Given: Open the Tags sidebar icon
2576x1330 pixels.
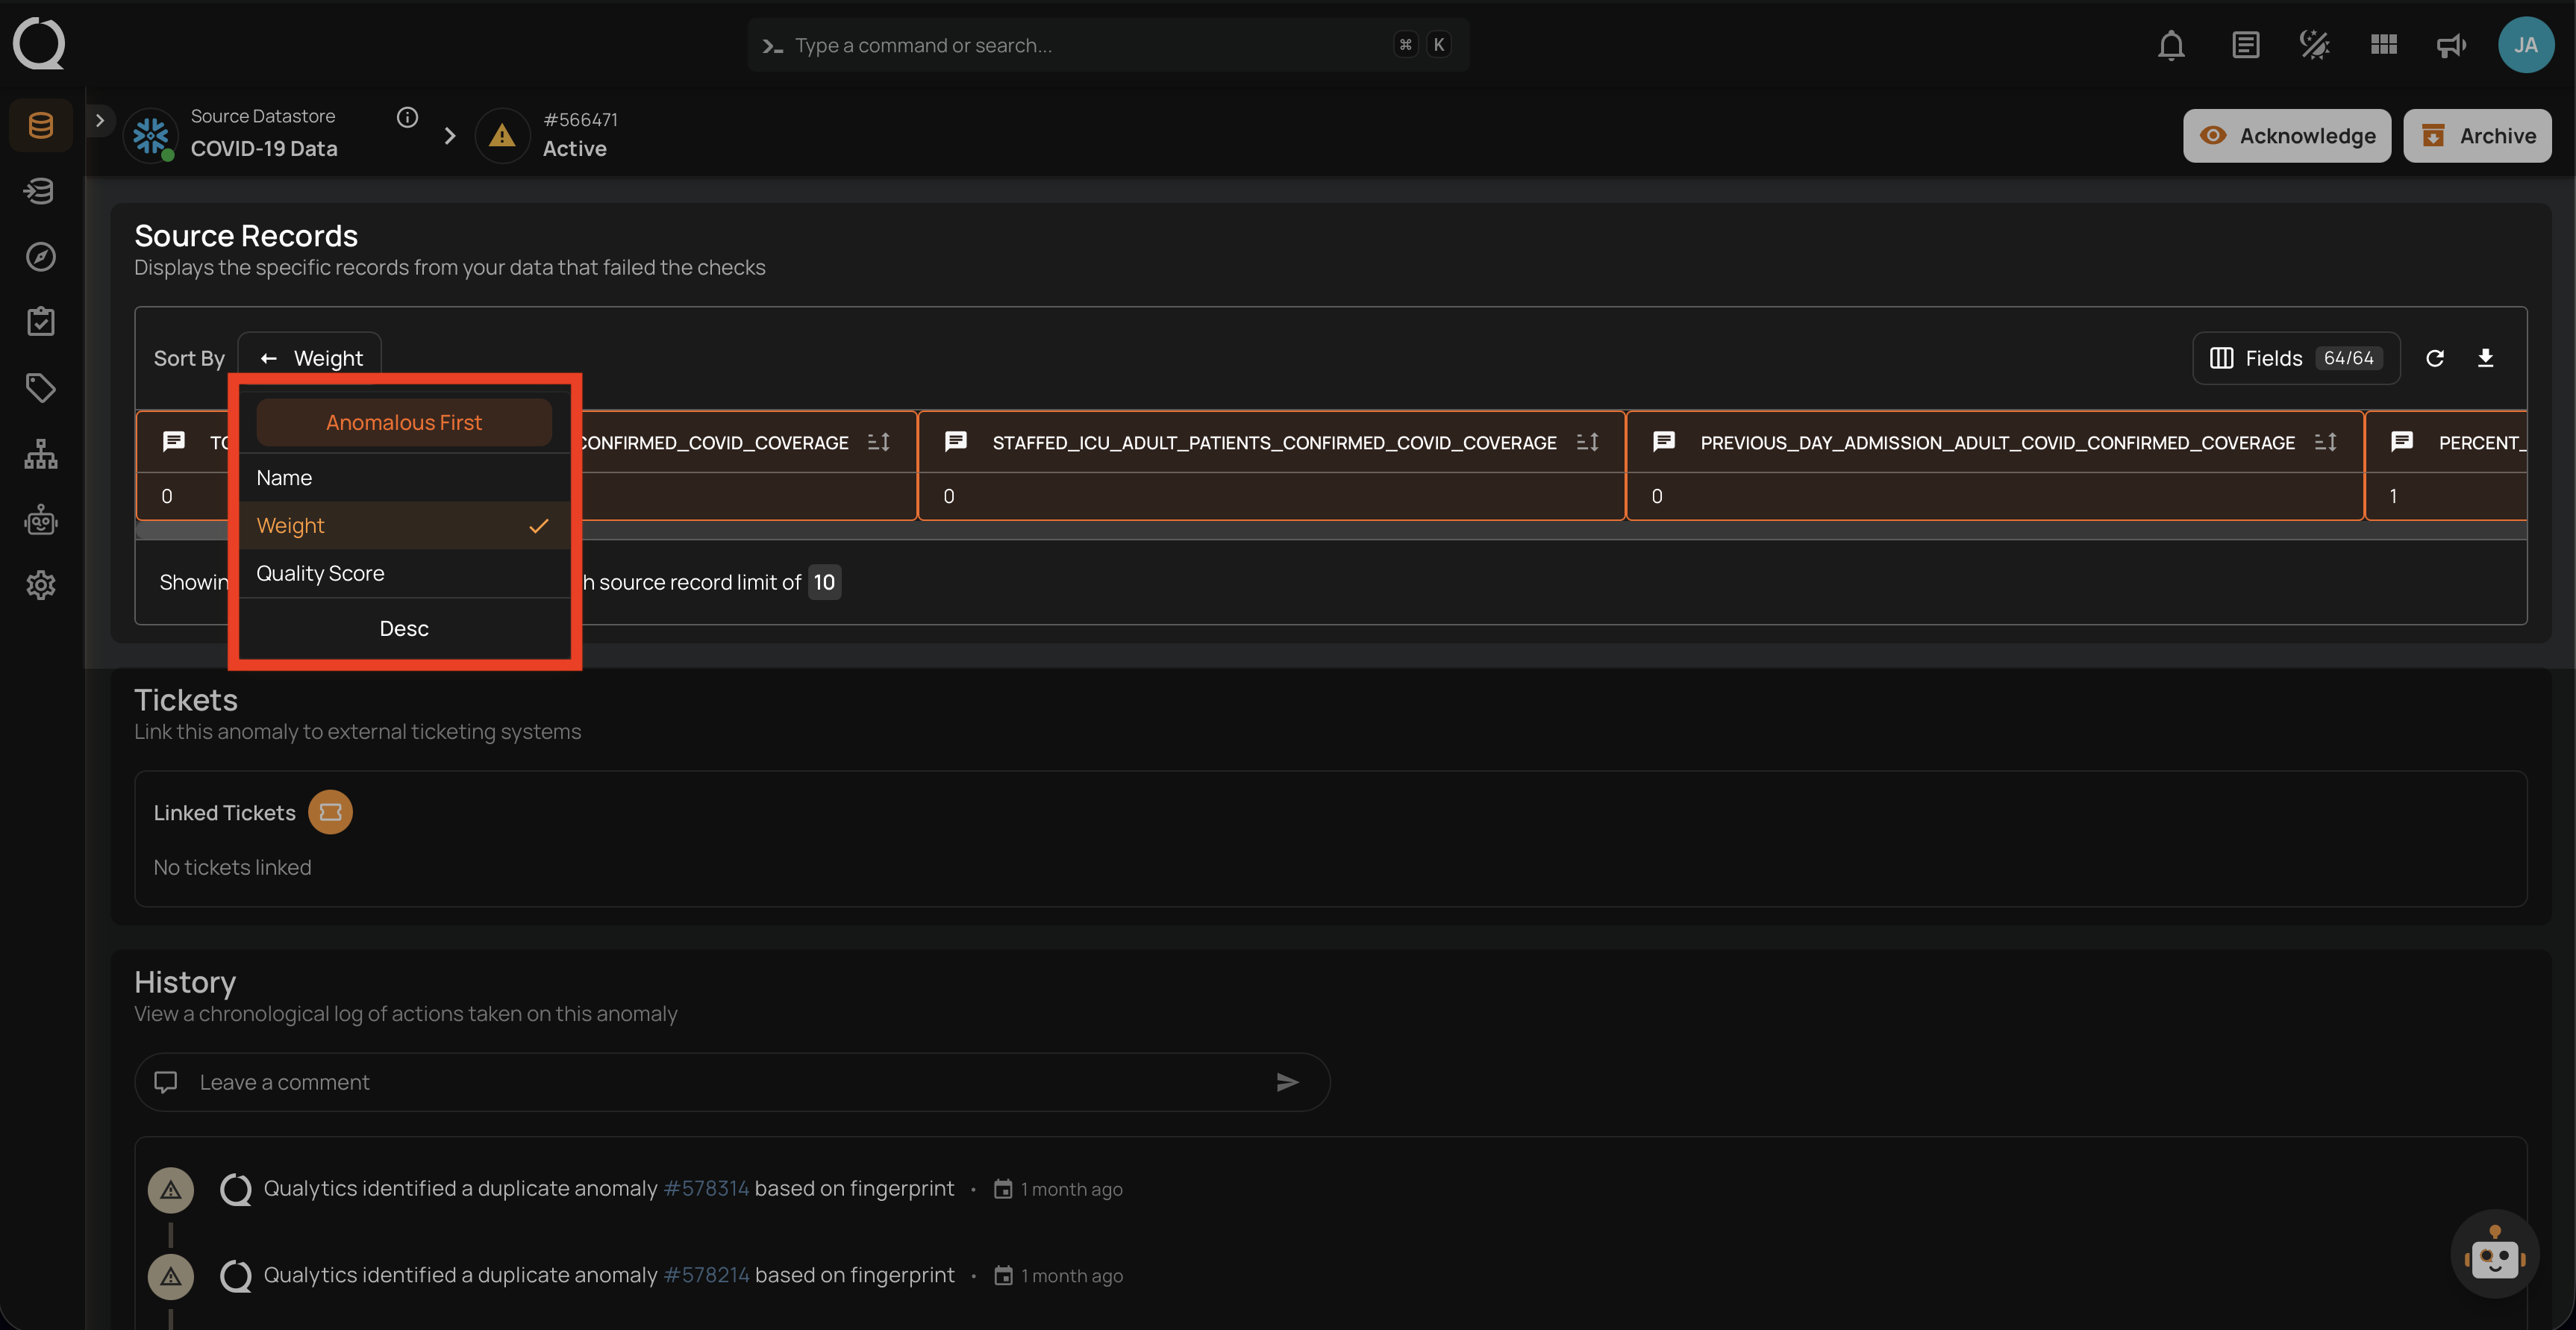Looking at the screenshot, I should point(41,388).
